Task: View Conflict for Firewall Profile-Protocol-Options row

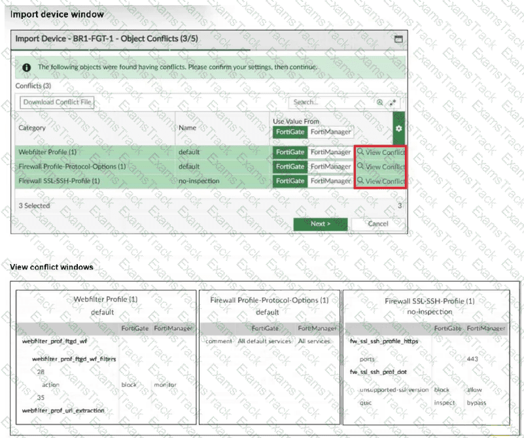Action: (x=381, y=167)
